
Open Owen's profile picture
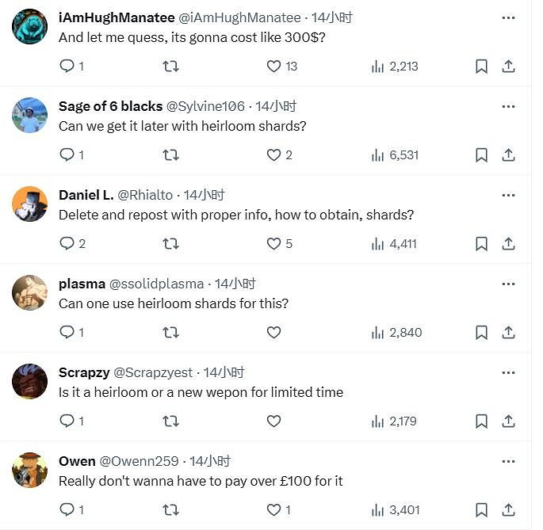click(x=30, y=471)
